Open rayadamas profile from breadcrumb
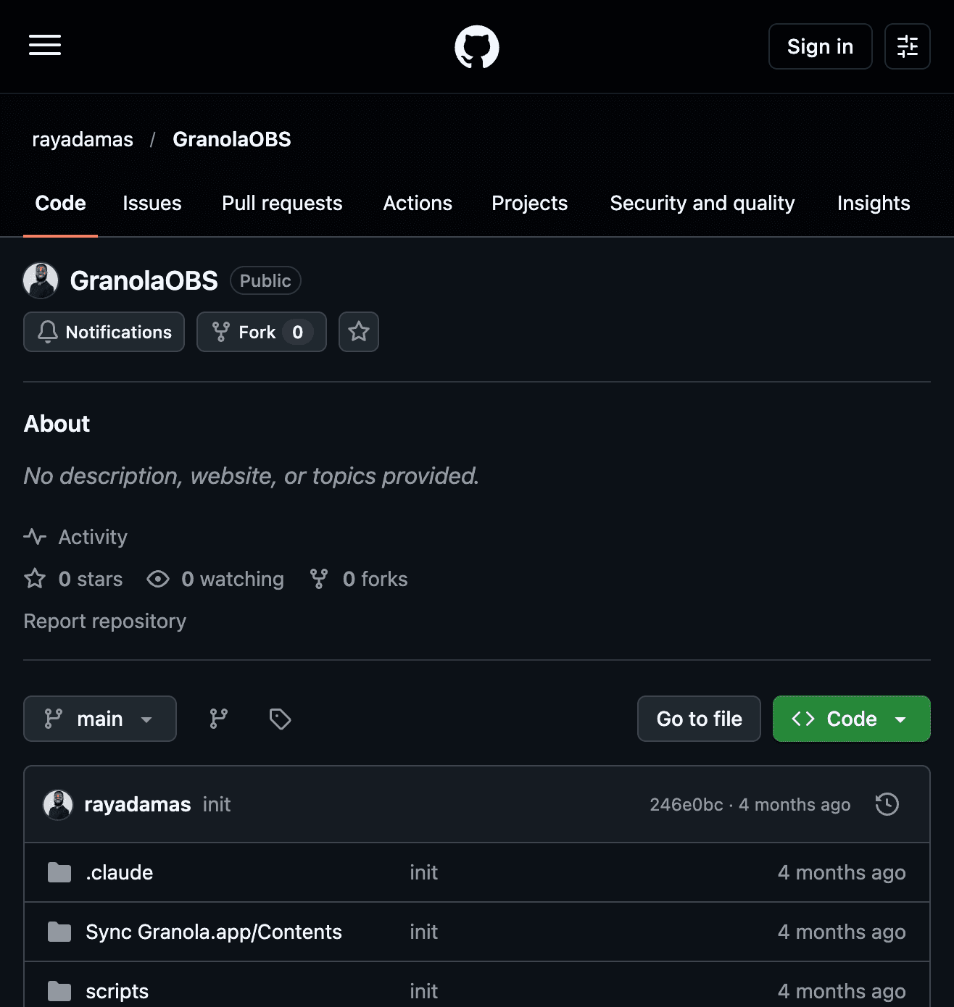The image size is (954, 1007). click(x=83, y=139)
